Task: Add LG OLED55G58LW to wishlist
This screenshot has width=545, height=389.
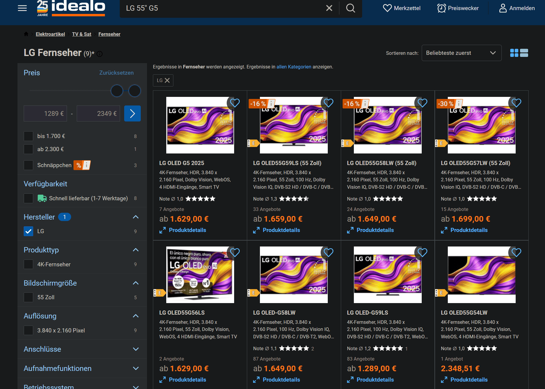Action: 423,103
